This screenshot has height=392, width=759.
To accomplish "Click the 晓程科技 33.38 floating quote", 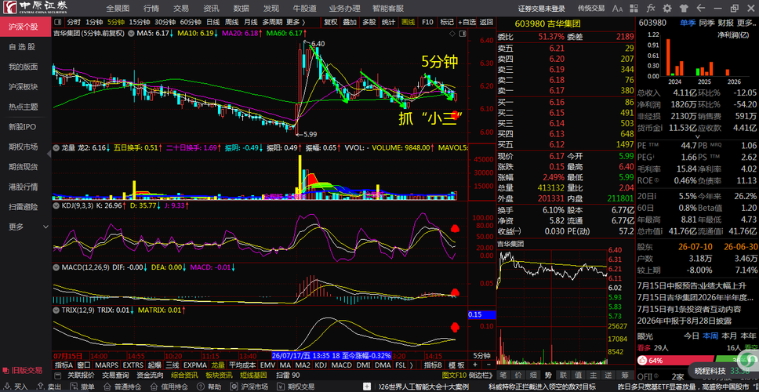I will [723, 371].
